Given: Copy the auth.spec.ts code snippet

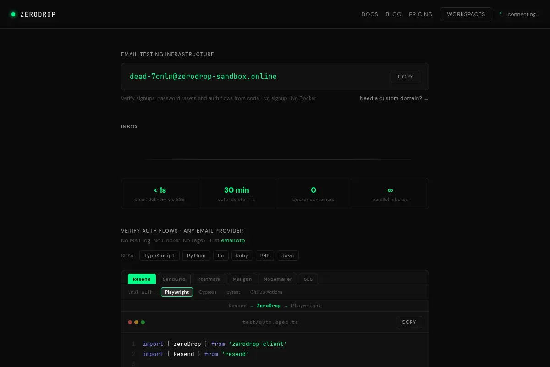Looking at the screenshot, I should [x=409, y=322].
